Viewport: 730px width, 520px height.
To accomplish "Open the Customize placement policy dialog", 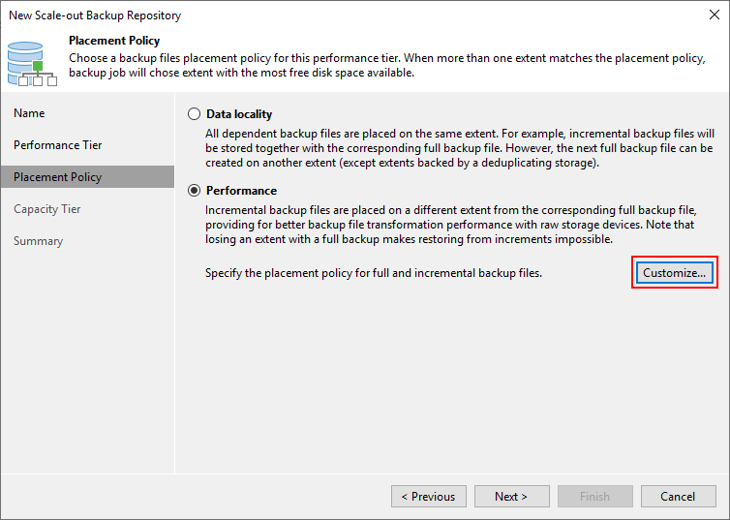I will [x=674, y=272].
